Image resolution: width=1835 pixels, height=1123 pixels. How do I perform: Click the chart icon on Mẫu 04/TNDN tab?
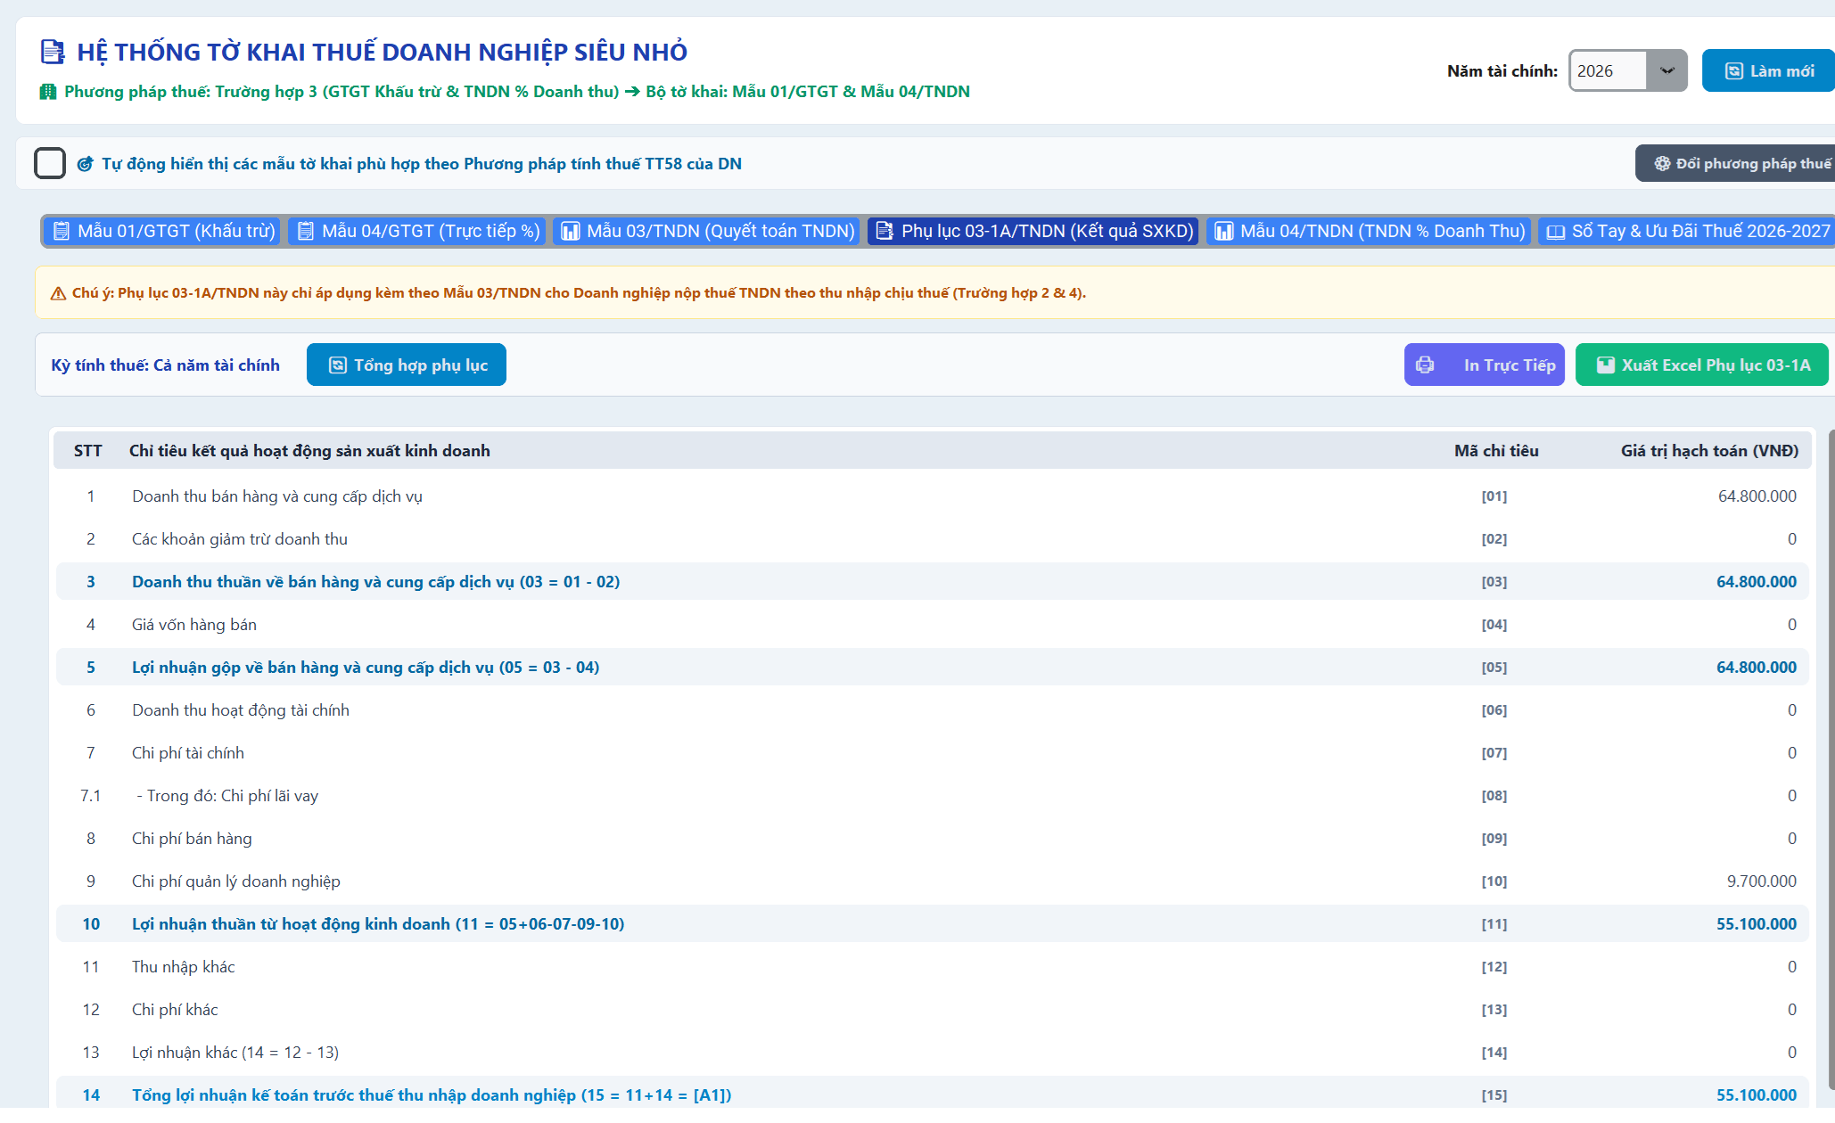click(1224, 232)
